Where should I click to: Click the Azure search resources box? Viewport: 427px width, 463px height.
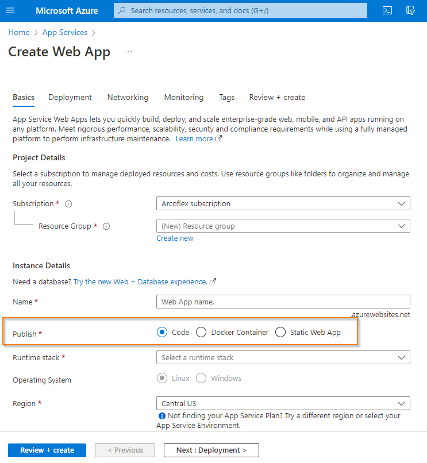[x=241, y=11]
